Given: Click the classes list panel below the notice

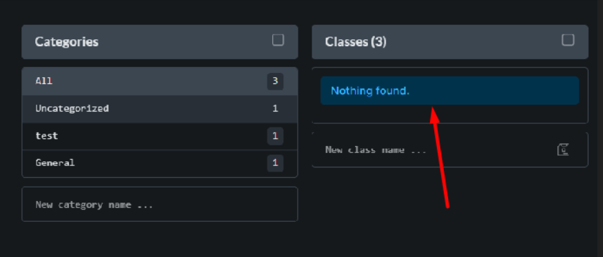Looking at the screenshot, I should [x=449, y=114].
